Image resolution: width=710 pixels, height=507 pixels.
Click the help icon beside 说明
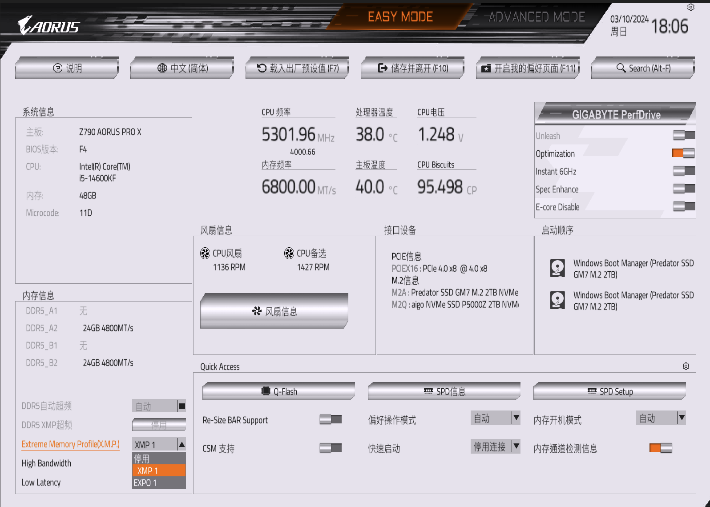[57, 68]
